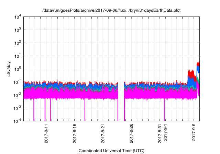Click the 10^4 y-axis tick label
Screen dimensions: 220x154
click(18, 17)
